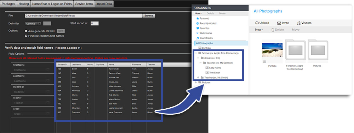Expand the Teacher (ex. Ms Smith) node

click(x=198, y=78)
